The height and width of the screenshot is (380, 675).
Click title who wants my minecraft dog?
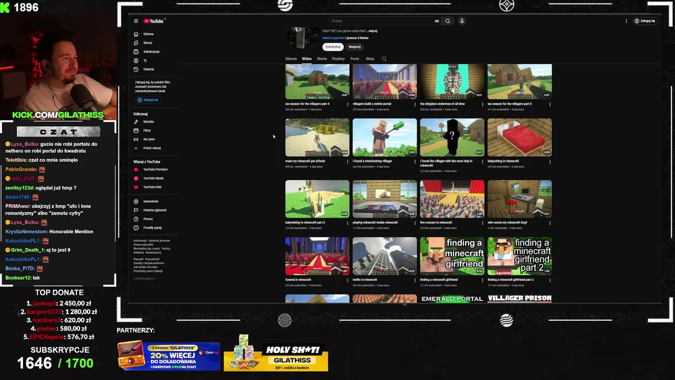pos(507,223)
